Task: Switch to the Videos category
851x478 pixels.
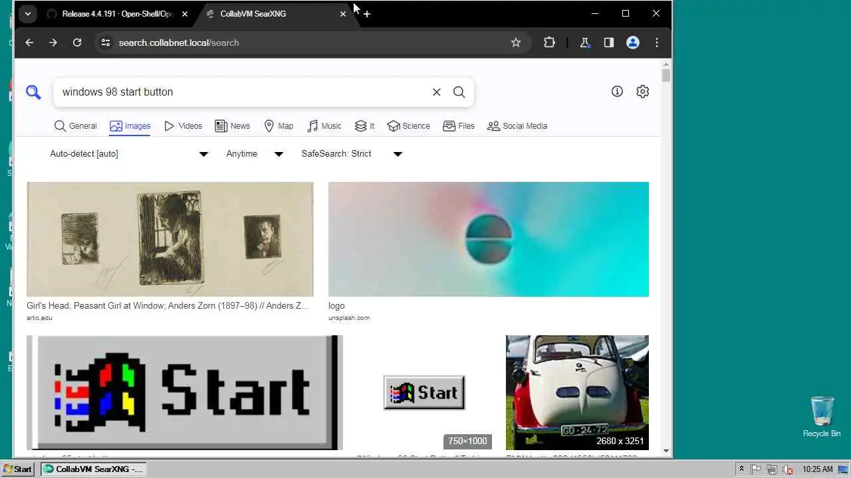Action: pyautogui.click(x=183, y=126)
